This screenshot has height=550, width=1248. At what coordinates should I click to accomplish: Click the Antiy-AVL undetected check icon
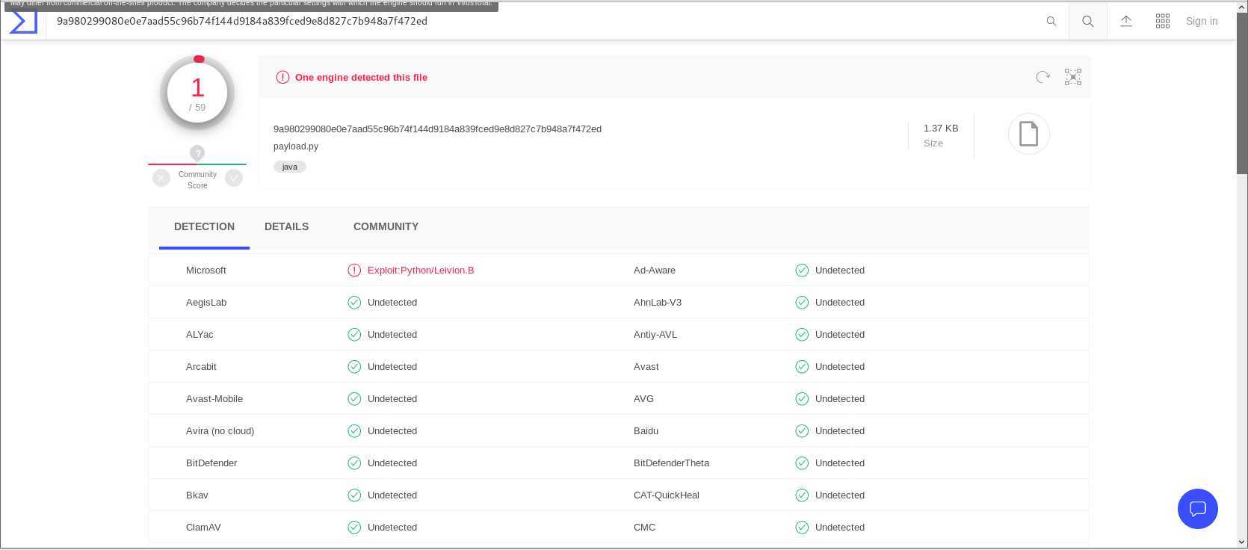(x=802, y=335)
